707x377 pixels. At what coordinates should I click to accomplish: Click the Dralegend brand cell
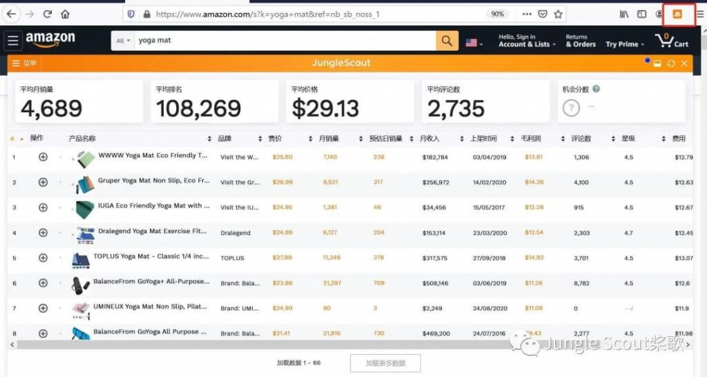(235, 233)
